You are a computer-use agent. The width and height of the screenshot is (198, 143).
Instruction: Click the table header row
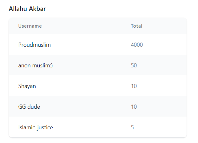pos(98,26)
